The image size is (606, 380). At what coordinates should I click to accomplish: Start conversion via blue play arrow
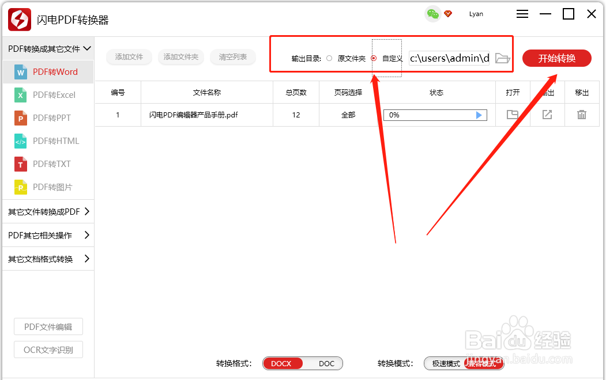tap(479, 115)
